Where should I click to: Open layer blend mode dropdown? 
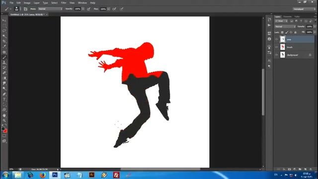pos(285,26)
